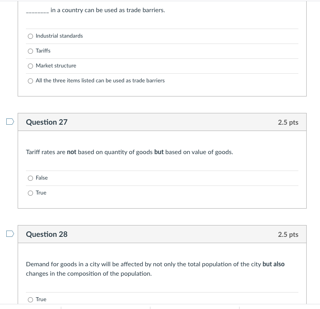Click the 2.5 pts label on Question 28

[288, 234]
